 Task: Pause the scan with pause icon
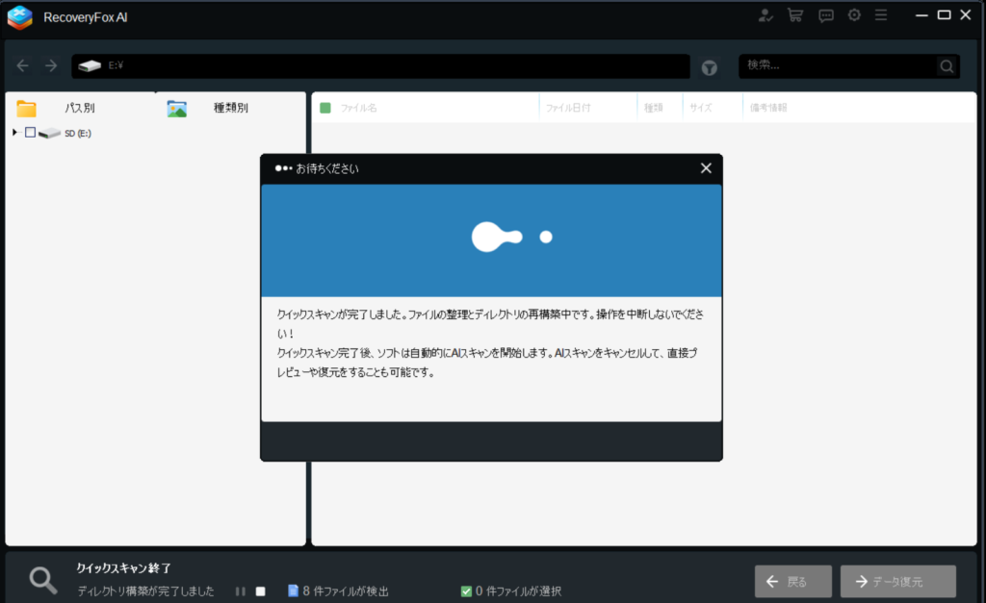point(241,591)
